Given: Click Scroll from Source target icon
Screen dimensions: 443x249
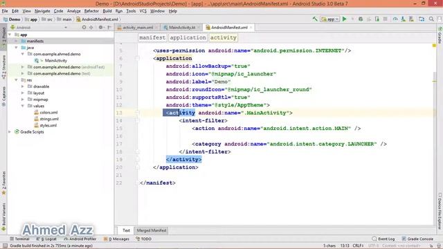Looking at the screenshot, I should coord(84,28).
